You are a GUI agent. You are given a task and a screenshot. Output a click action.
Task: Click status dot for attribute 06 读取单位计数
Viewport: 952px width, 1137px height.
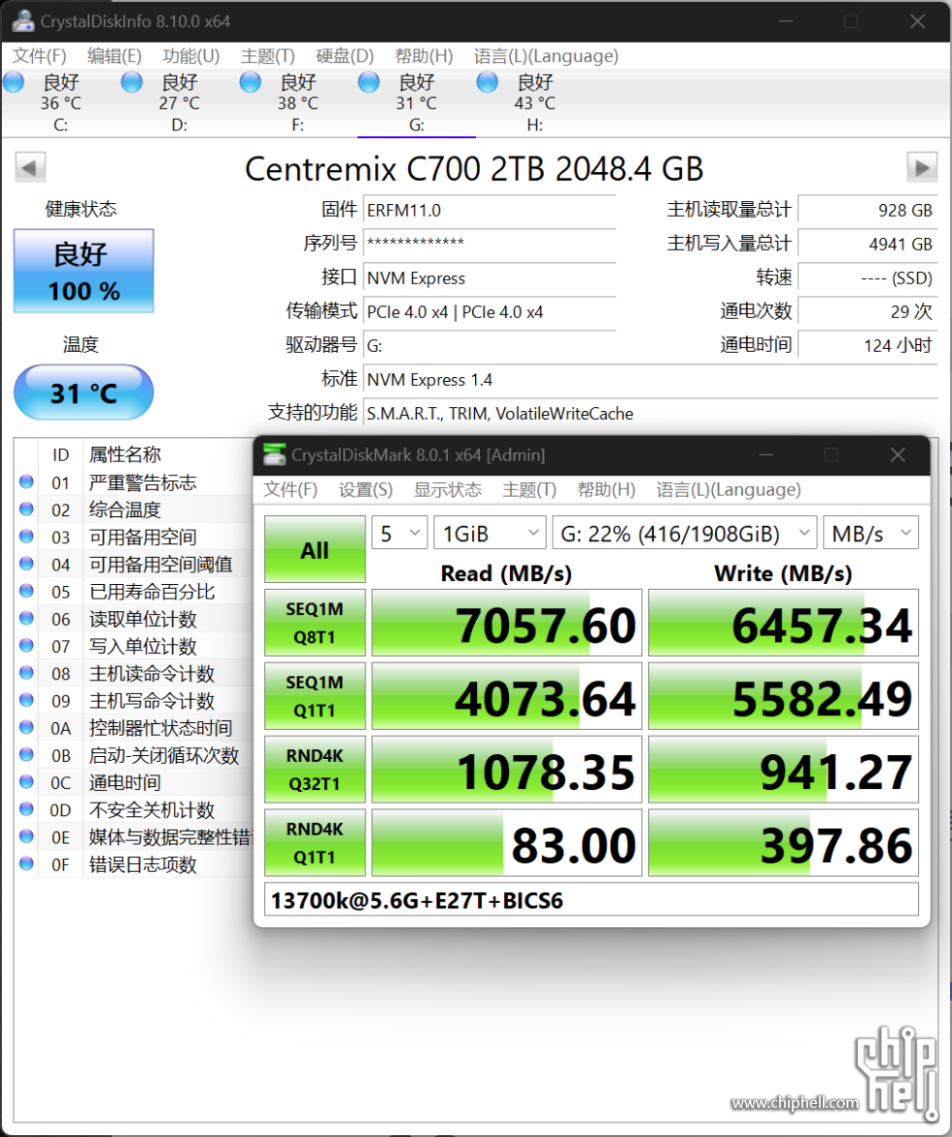click(x=27, y=618)
